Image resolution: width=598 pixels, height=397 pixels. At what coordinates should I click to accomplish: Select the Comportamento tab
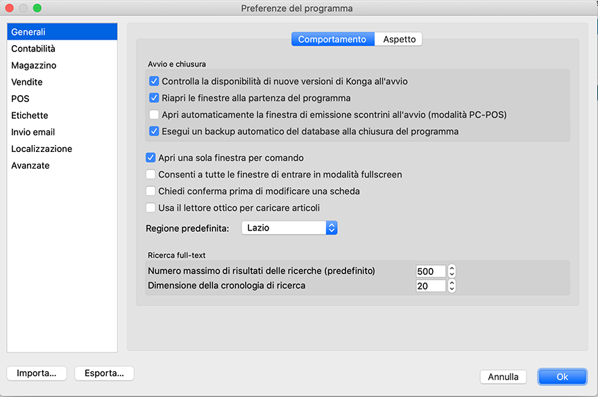[332, 40]
